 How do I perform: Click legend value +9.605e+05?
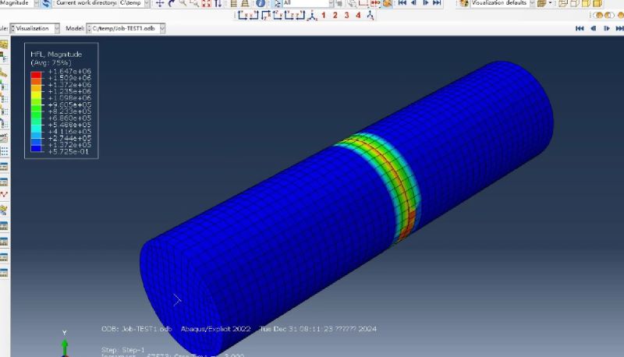point(69,105)
